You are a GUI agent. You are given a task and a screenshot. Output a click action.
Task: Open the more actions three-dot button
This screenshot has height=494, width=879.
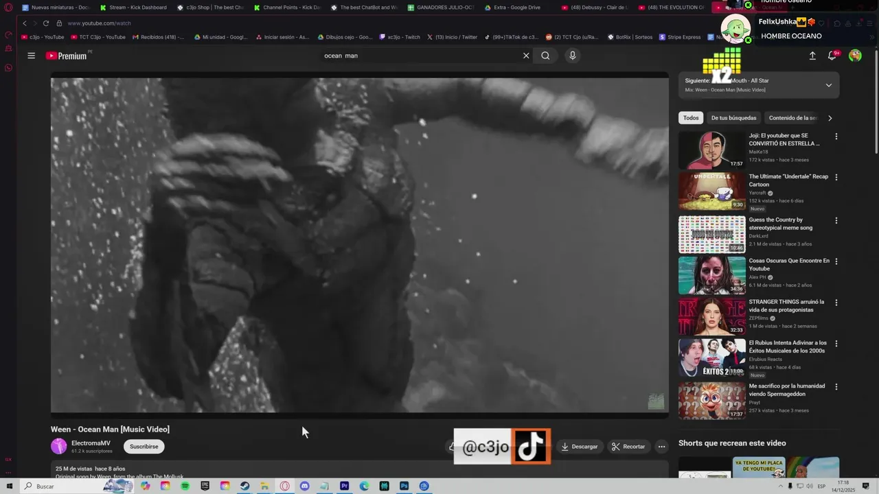tap(661, 447)
